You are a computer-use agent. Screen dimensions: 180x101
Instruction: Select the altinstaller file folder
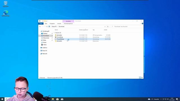[x=82, y=41]
